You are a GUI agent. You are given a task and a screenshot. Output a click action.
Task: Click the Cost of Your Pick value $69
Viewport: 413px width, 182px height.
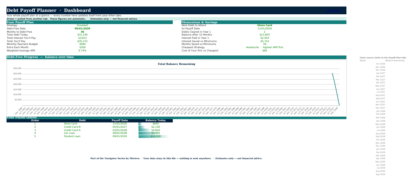coord(265,51)
